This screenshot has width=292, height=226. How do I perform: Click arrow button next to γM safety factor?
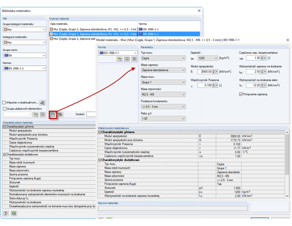(265, 58)
